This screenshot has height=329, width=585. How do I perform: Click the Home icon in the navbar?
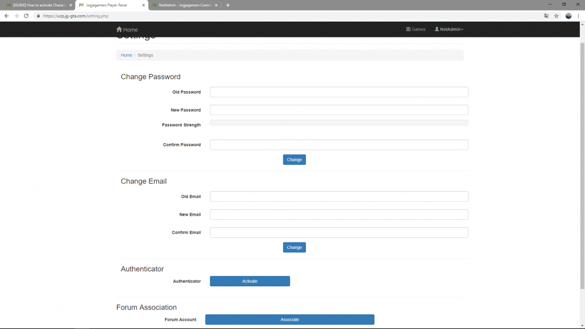[119, 29]
